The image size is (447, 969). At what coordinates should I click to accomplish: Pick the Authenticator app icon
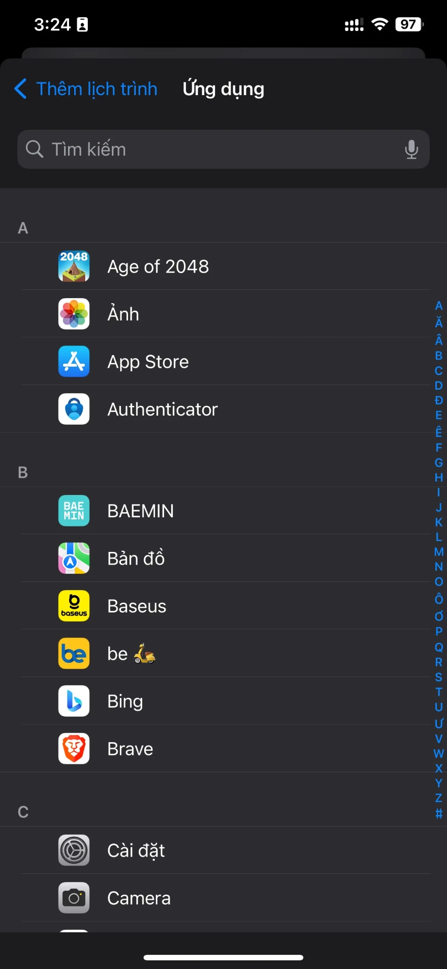point(74,409)
